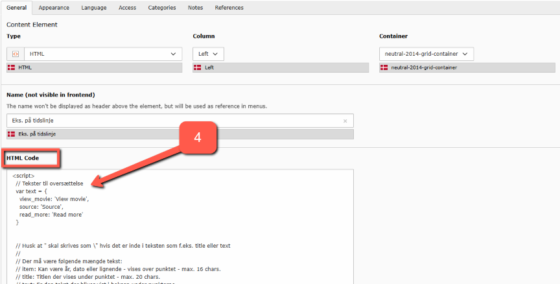The image size is (560, 284).
Task: Switch to the References tab
Action: click(229, 8)
